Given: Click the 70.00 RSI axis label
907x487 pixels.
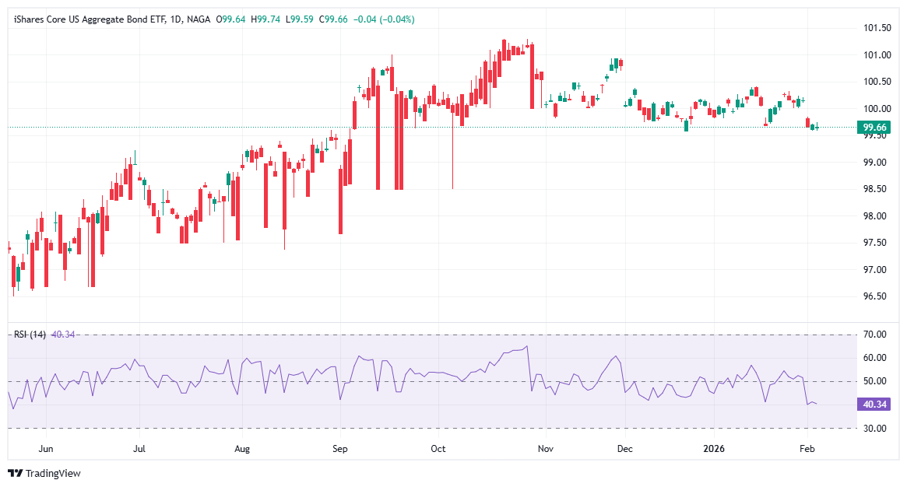Looking at the screenshot, I should (x=874, y=334).
